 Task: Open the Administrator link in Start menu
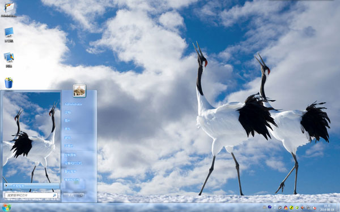[x=73, y=104]
